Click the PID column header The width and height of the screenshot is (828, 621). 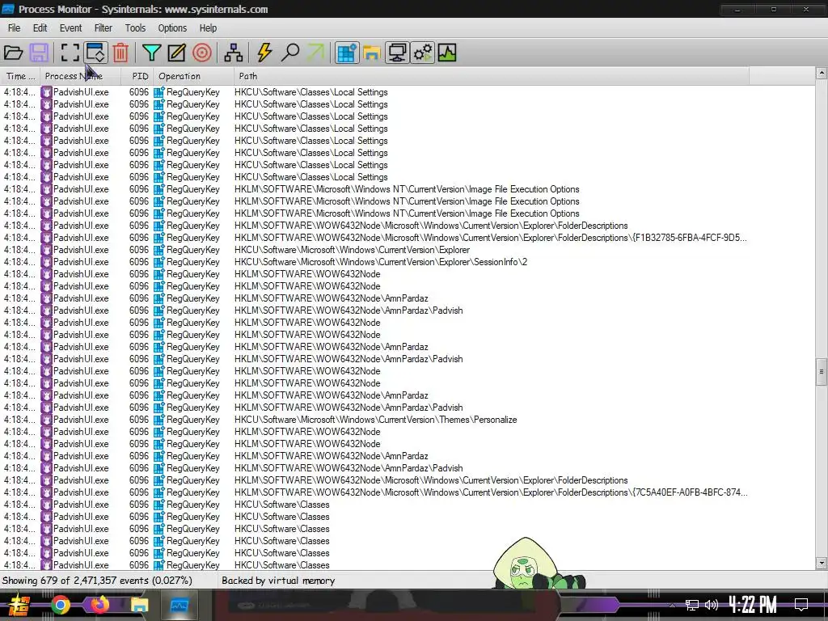[x=137, y=76]
